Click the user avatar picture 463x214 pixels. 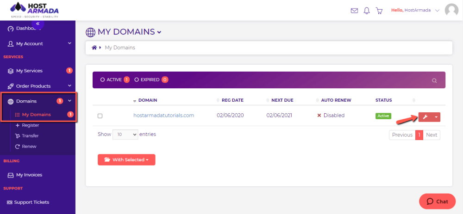pyautogui.click(x=451, y=10)
